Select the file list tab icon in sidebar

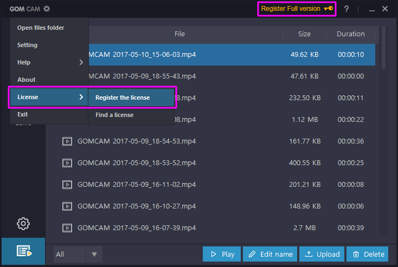[23, 251]
